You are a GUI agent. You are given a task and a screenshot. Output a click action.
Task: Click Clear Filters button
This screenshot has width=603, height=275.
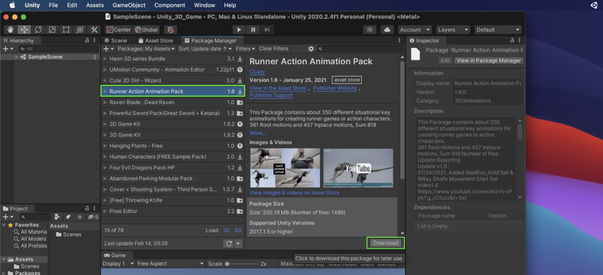pos(273,49)
